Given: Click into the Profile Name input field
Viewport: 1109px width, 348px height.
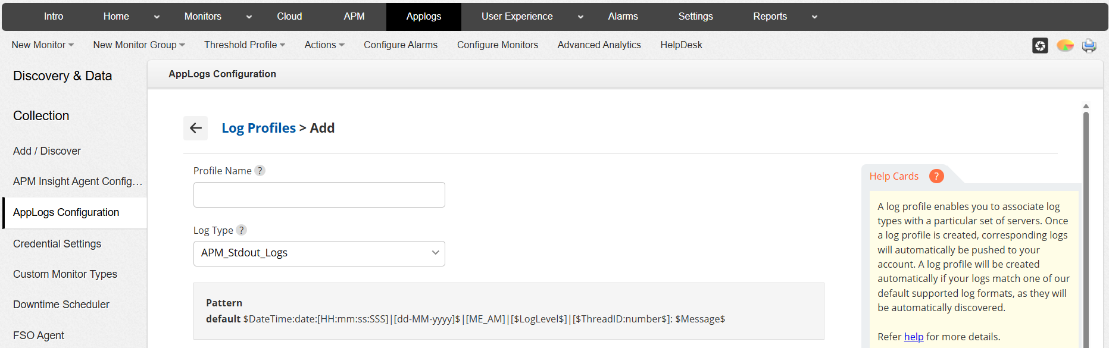Looking at the screenshot, I should click(x=319, y=195).
